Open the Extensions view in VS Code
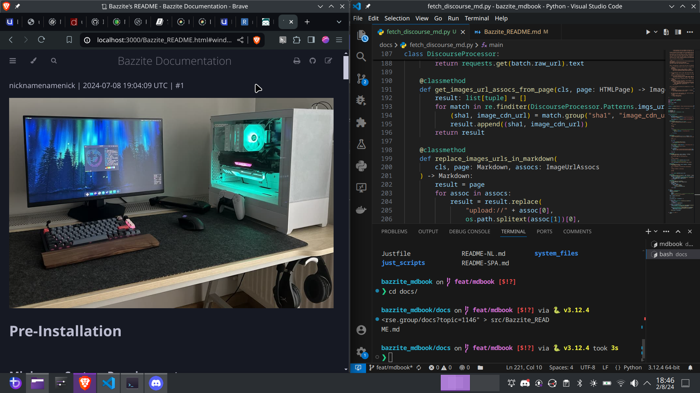This screenshot has height=393, width=700. click(x=361, y=122)
